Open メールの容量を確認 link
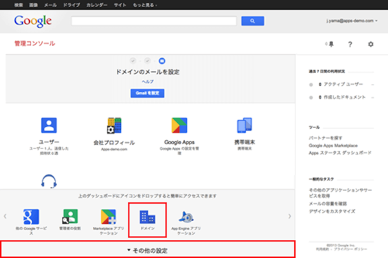Viewport: 388px width, 258px height. tap(328, 204)
